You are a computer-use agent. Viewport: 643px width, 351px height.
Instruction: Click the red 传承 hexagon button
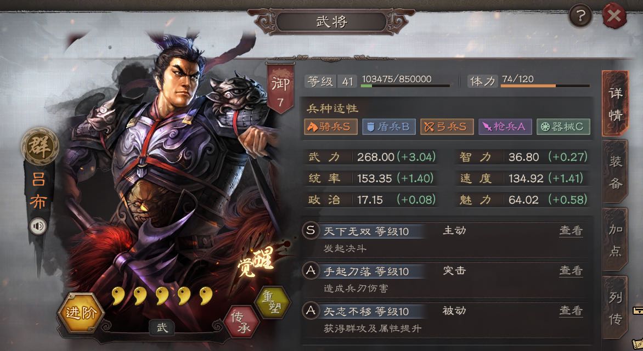point(241,322)
